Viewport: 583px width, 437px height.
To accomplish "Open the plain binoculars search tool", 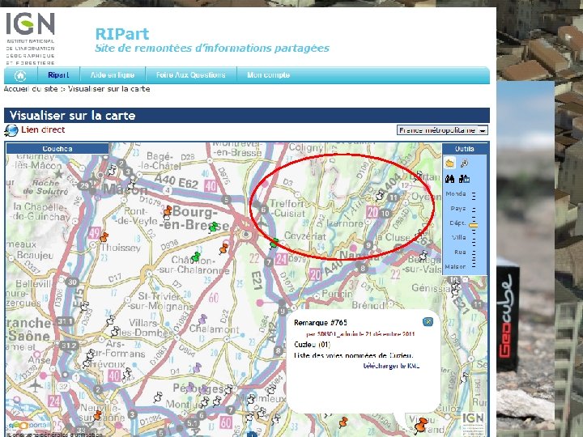I will 449,179.
